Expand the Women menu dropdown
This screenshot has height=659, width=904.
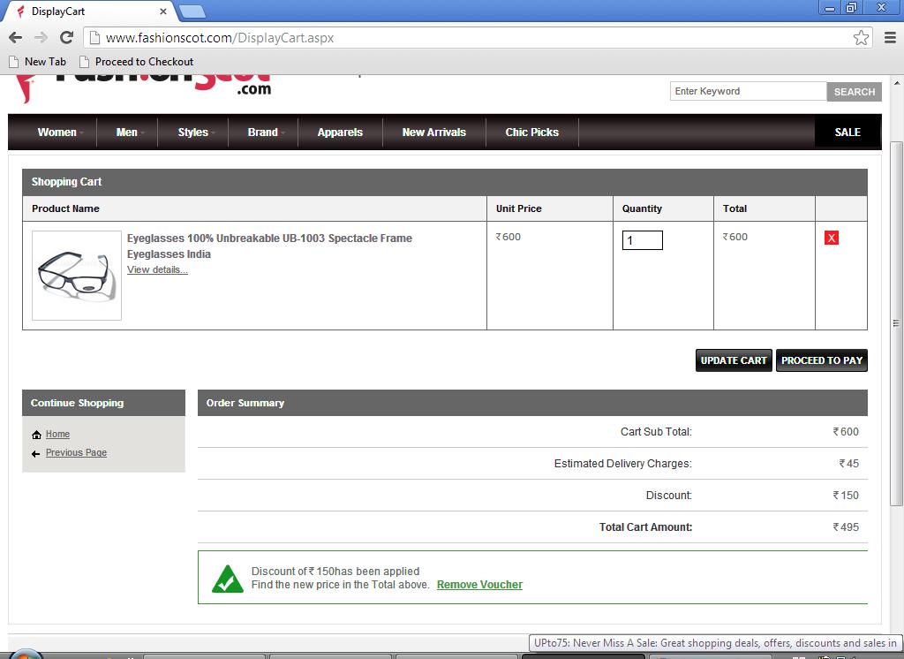tap(60, 133)
